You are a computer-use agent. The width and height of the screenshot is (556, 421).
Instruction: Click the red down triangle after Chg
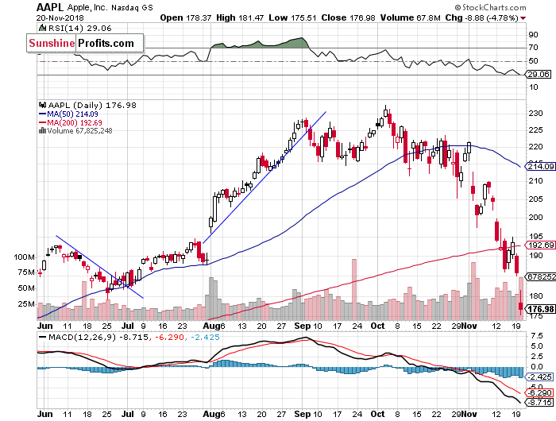(523, 18)
